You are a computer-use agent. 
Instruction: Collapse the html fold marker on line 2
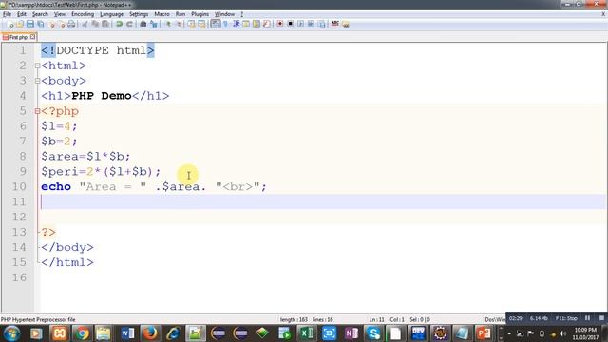coord(37,66)
